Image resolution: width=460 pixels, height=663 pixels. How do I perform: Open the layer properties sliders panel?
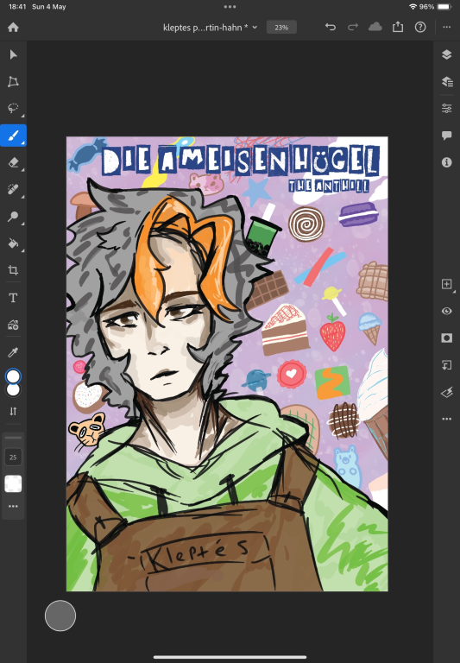tap(447, 108)
